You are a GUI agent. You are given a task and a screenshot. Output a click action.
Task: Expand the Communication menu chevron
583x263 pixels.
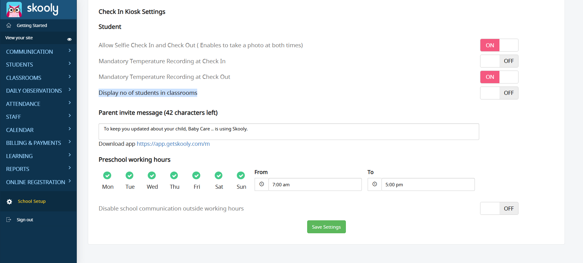(x=70, y=51)
